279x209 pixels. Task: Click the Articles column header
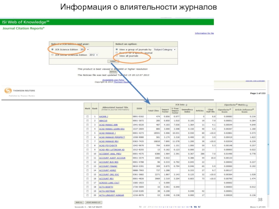(x=199, y=110)
